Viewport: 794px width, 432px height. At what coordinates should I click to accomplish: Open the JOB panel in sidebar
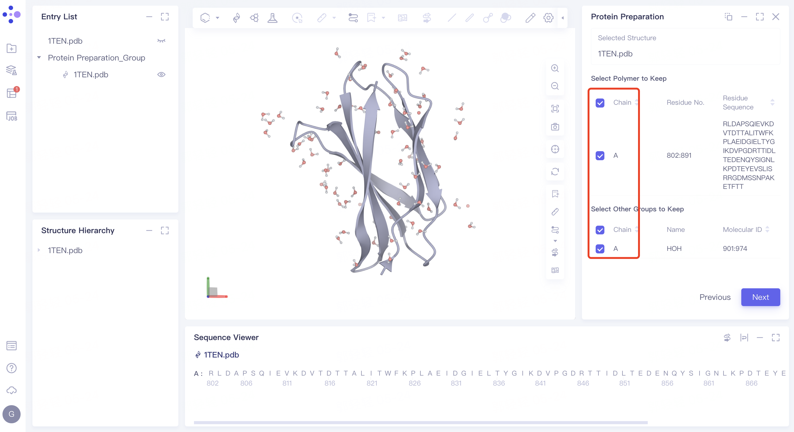12,116
